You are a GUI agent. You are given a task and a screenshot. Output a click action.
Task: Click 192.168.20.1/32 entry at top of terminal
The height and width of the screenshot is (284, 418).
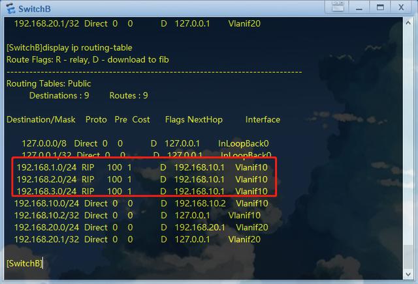coord(46,23)
